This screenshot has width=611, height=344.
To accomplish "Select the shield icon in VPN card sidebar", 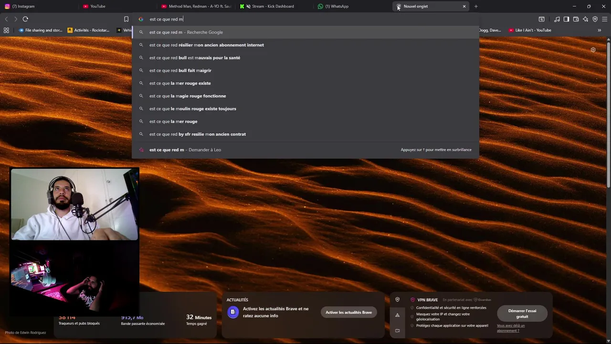I will pos(397,300).
